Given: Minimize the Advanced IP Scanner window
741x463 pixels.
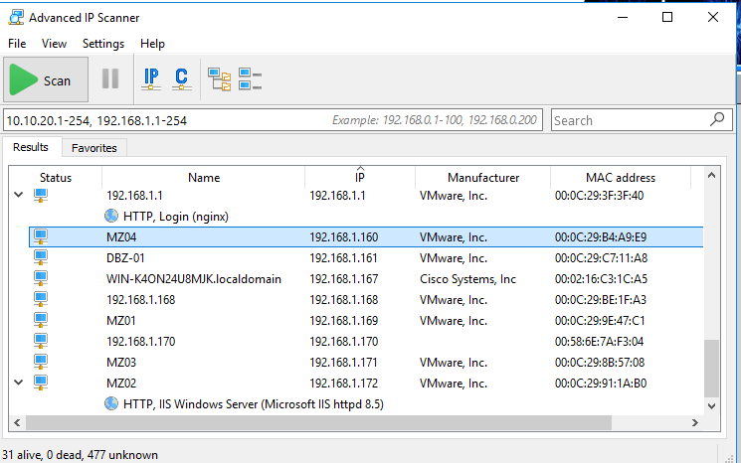Looking at the screenshot, I should [x=623, y=18].
